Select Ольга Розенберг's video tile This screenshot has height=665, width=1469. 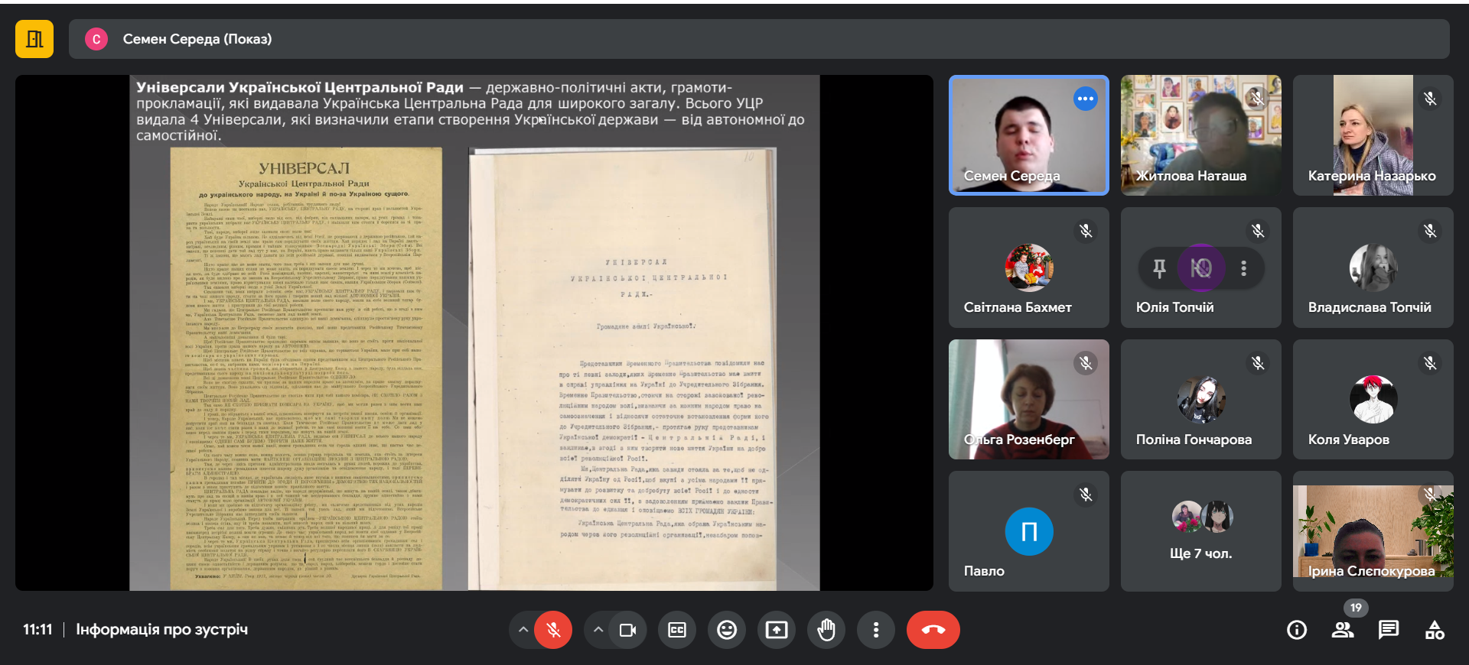pyautogui.click(x=1028, y=399)
